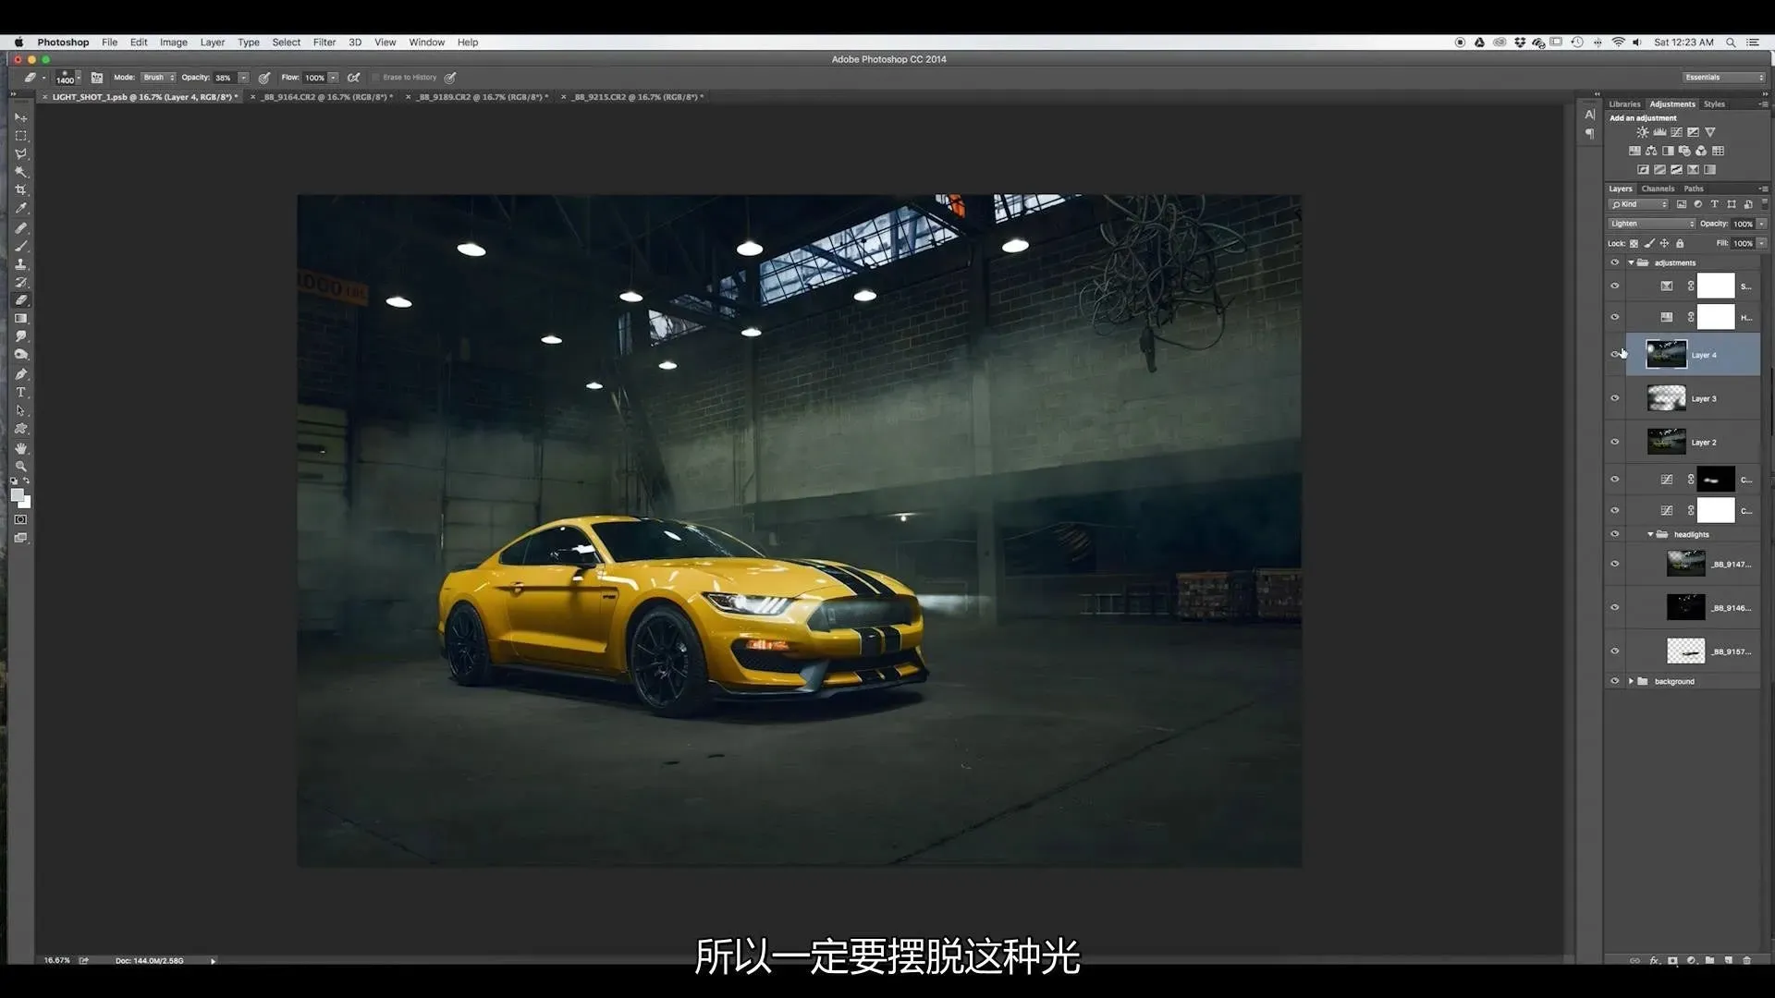This screenshot has height=998, width=1775.
Task: Click the lock all icon
Action: click(1680, 243)
